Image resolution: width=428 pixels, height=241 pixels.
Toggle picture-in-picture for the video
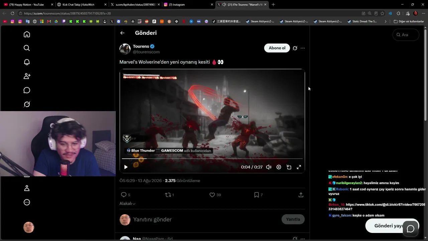[x=289, y=167]
